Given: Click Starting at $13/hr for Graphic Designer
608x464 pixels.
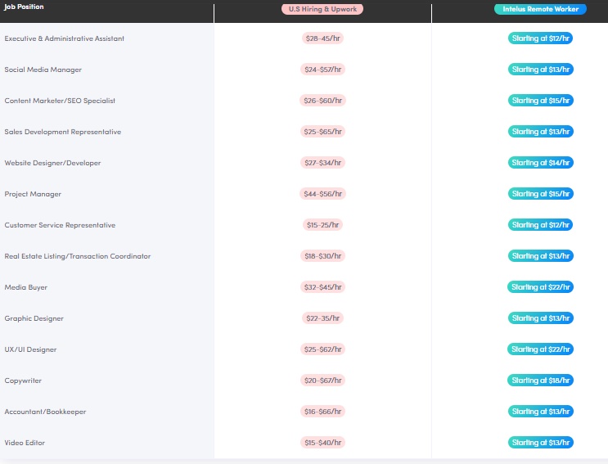Looking at the screenshot, I should [x=541, y=318].
